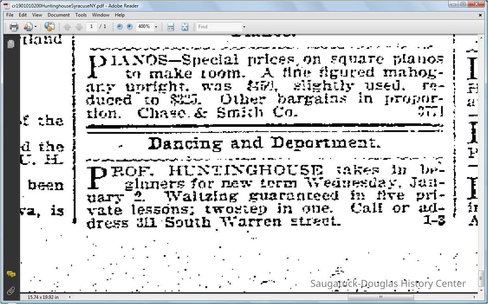Click the collaborate people icon

(x=28, y=27)
